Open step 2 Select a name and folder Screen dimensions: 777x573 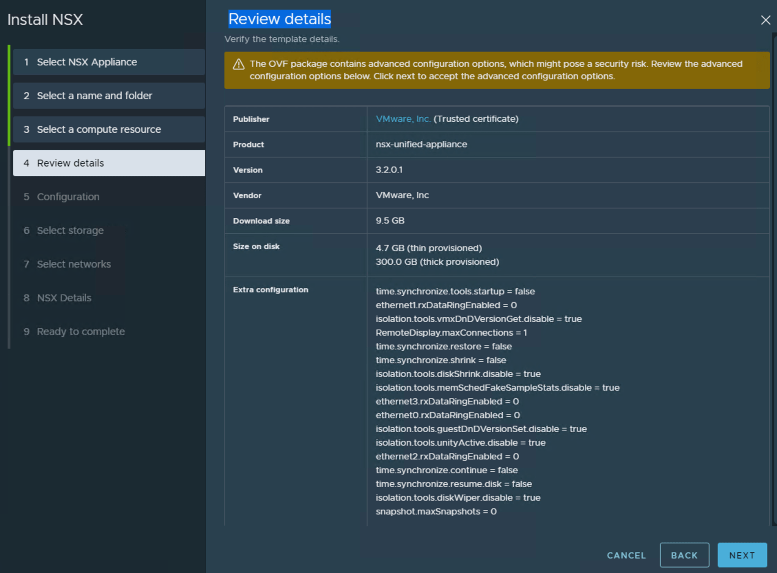[x=94, y=96]
